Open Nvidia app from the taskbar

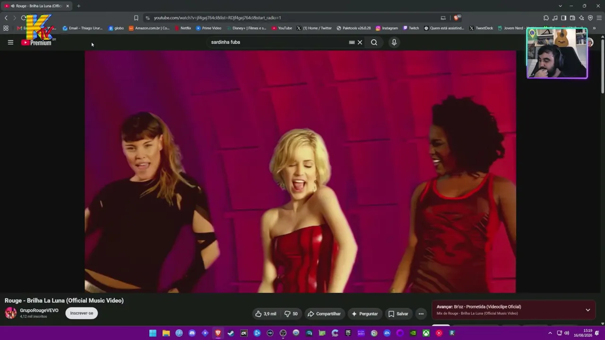pos(413,333)
